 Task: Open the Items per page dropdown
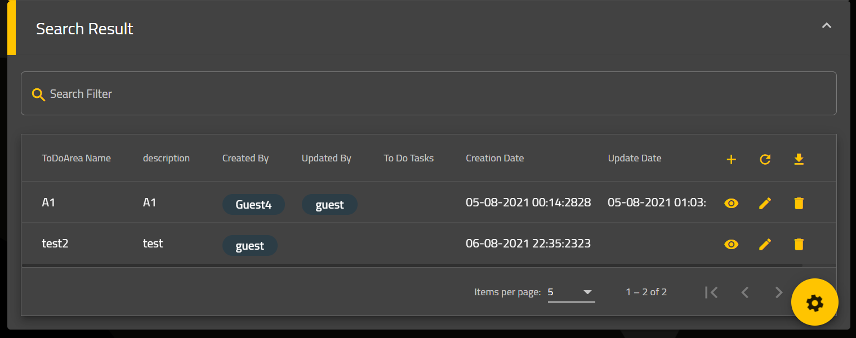571,292
